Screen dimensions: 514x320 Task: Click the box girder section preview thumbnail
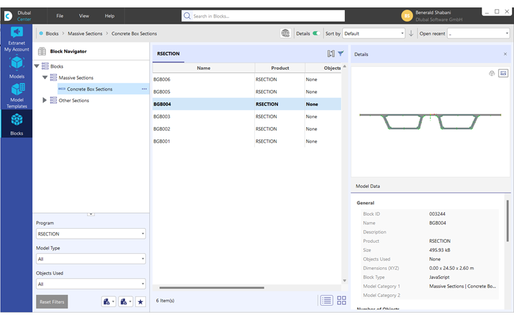coord(430,121)
